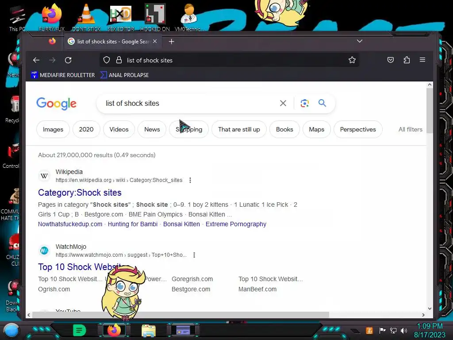Reload the page with the refresh icon
The image size is (453, 340).
pos(68,60)
